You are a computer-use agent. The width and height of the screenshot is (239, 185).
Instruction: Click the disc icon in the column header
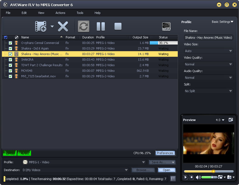pos(17,37)
